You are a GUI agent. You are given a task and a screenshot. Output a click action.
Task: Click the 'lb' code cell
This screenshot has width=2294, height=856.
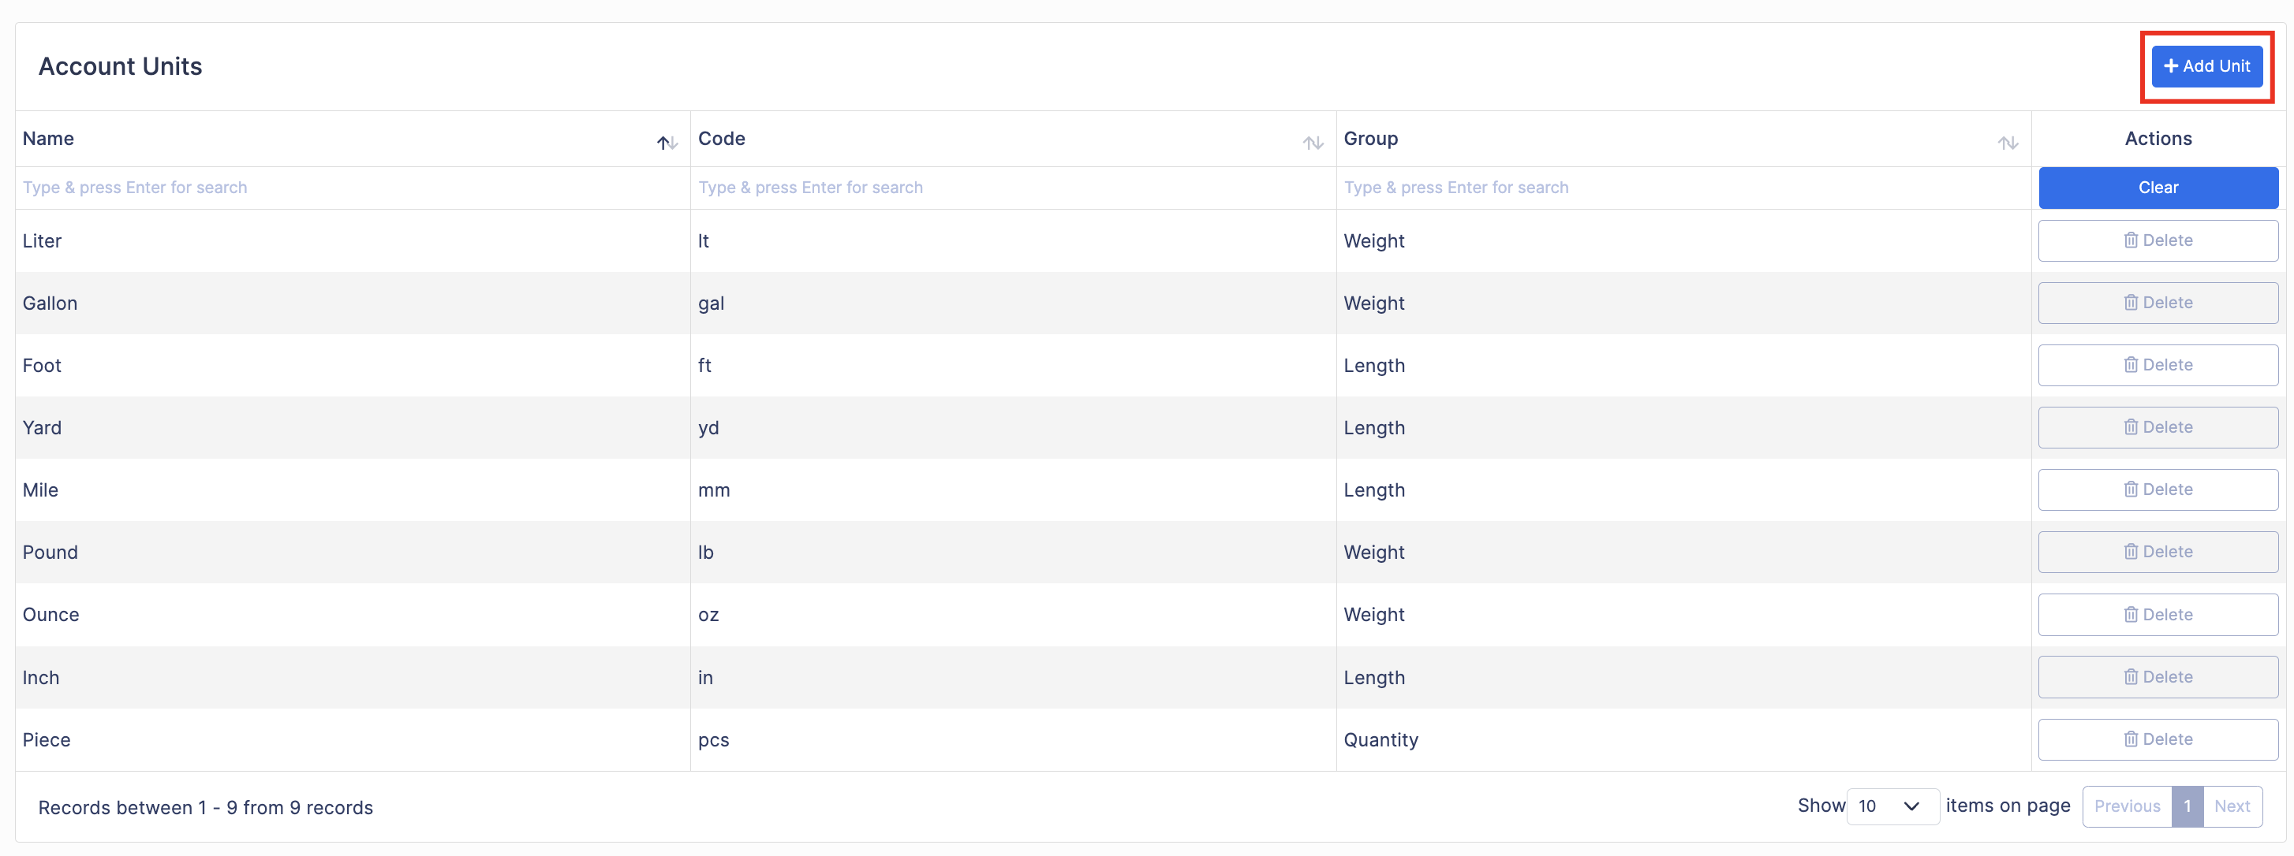pos(1014,553)
